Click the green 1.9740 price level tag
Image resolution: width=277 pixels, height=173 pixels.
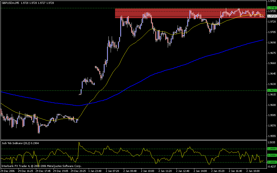[272, 8]
